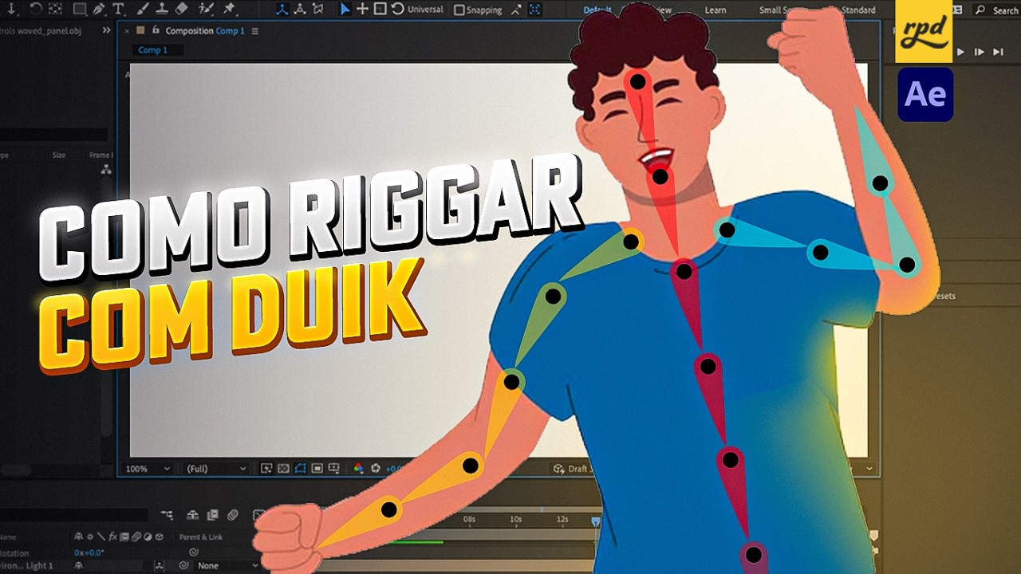Switch to the Default workspace

coord(597,10)
